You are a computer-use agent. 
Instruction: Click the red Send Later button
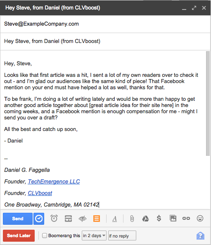19,235
